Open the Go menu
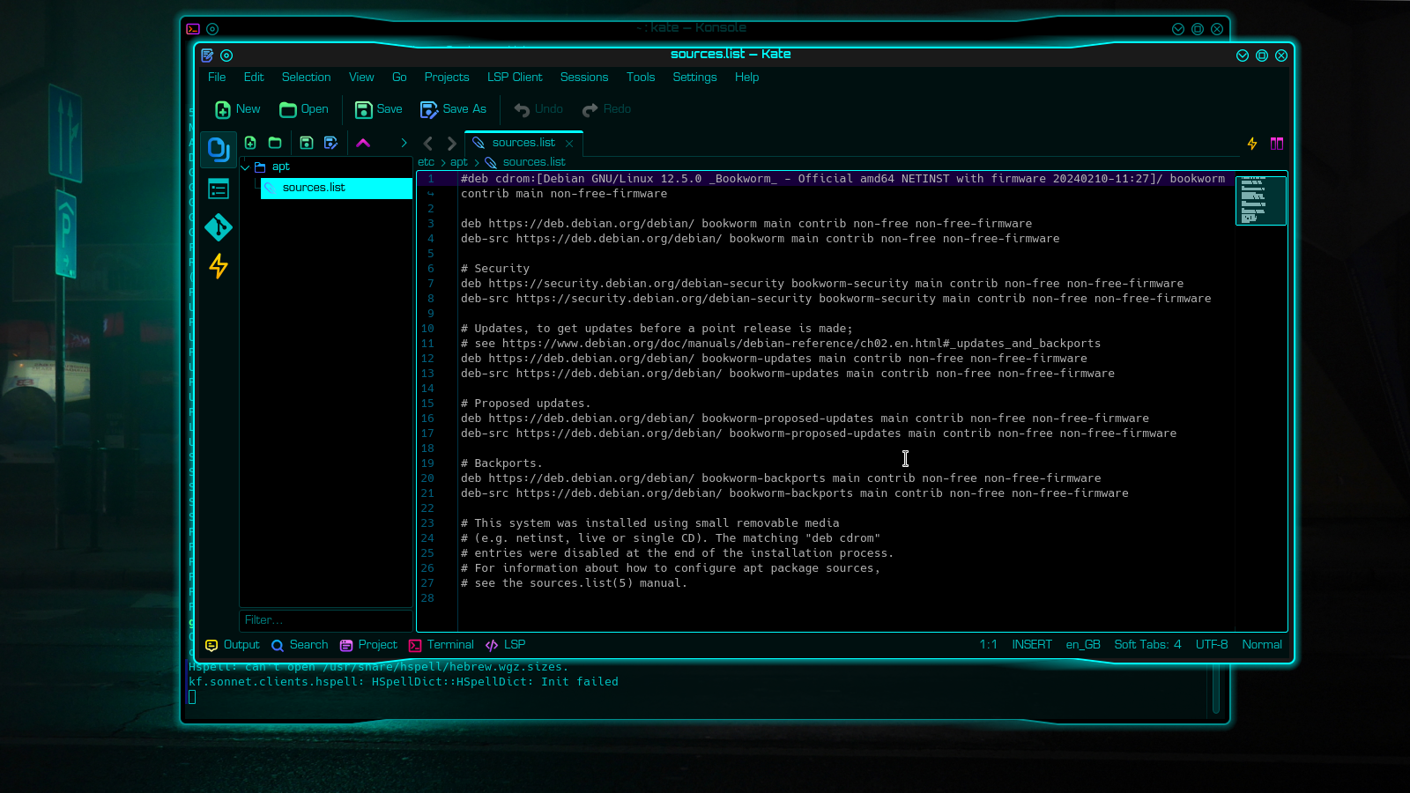 pos(399,78)
